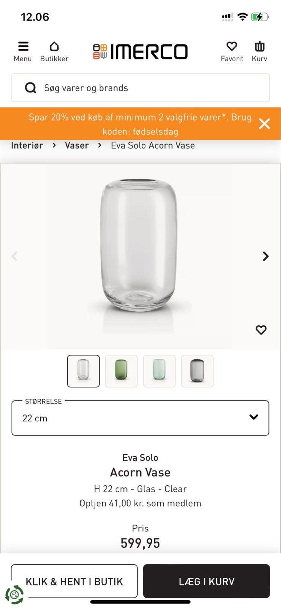Select the grey vase thumbnail
This screenshot has height=609, width=281.
click(197, 371)
